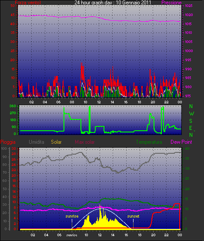
Task: Click the 1025 pressure axis value
Action: click(x=189, y=6)
